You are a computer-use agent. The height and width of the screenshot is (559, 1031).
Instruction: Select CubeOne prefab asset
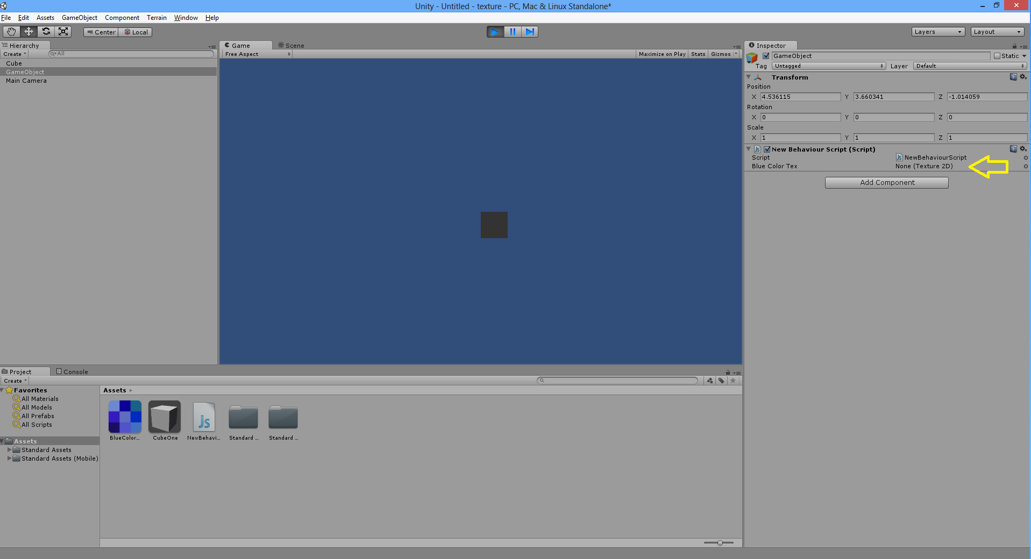[165, 421]
